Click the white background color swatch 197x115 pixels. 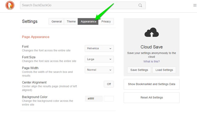(109, 99)
